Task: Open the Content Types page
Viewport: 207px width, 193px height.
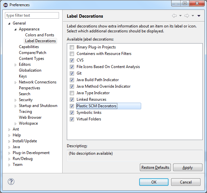Action: [x=31, y=59]
